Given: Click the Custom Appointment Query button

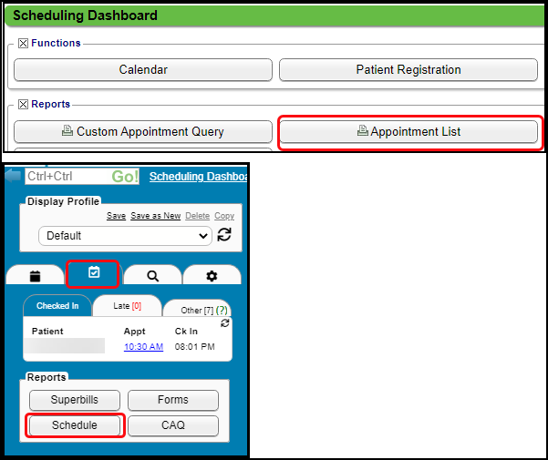Looking at the screenshot, I should (143, 132).
